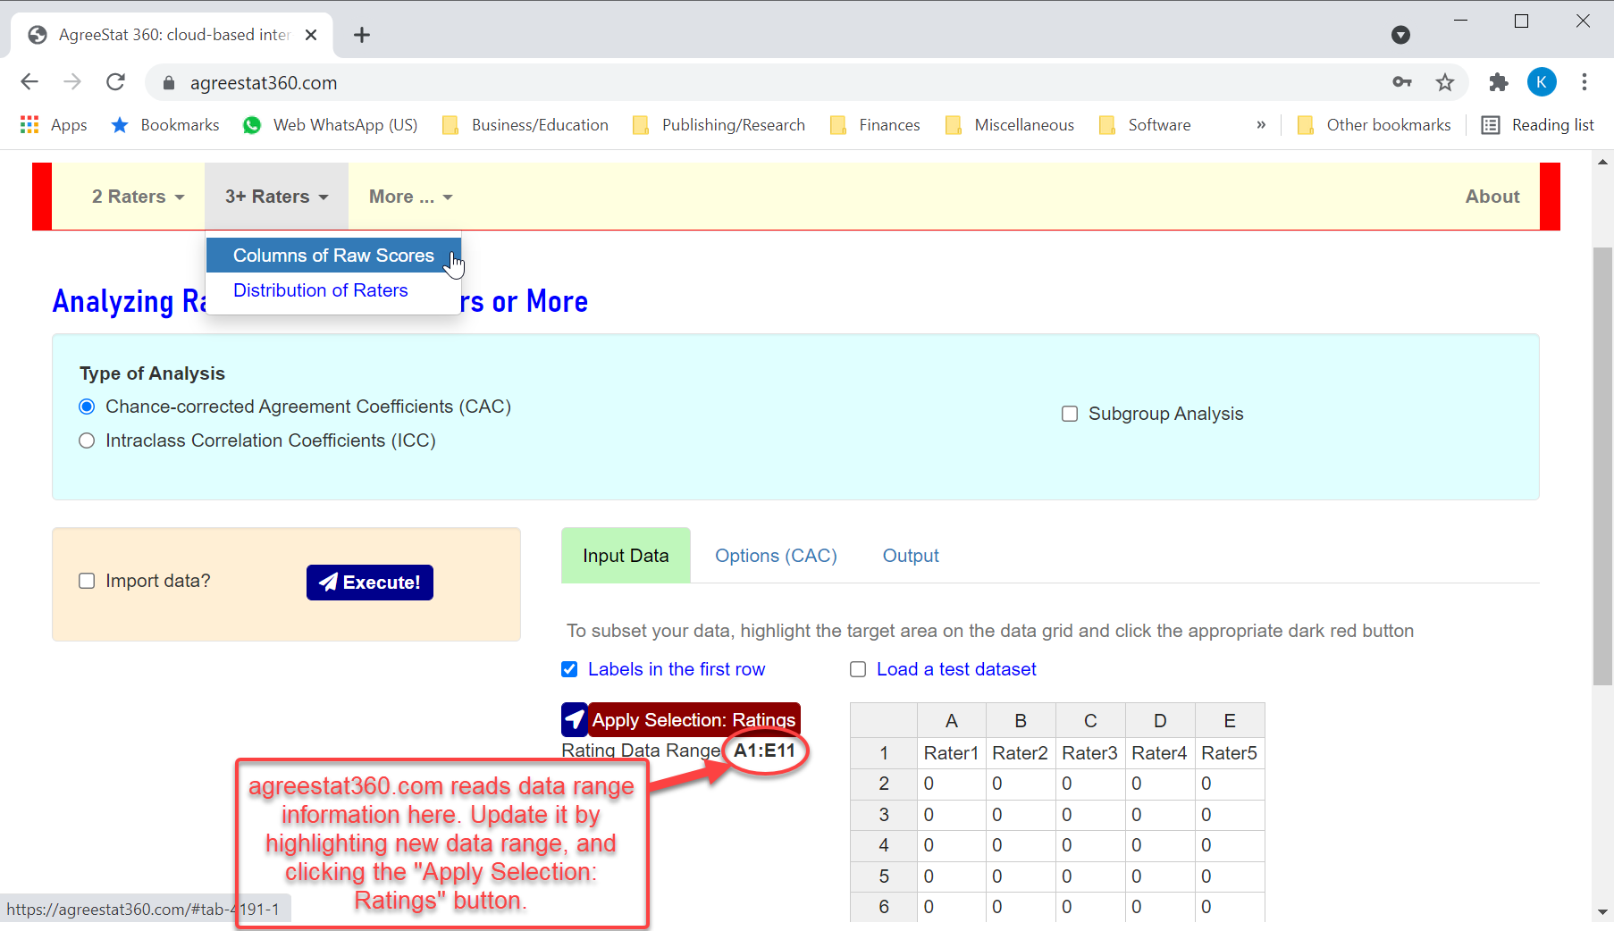Open the Software bookmark folder
Screen dimensions: 1614x931
[x=1145, y=125]
